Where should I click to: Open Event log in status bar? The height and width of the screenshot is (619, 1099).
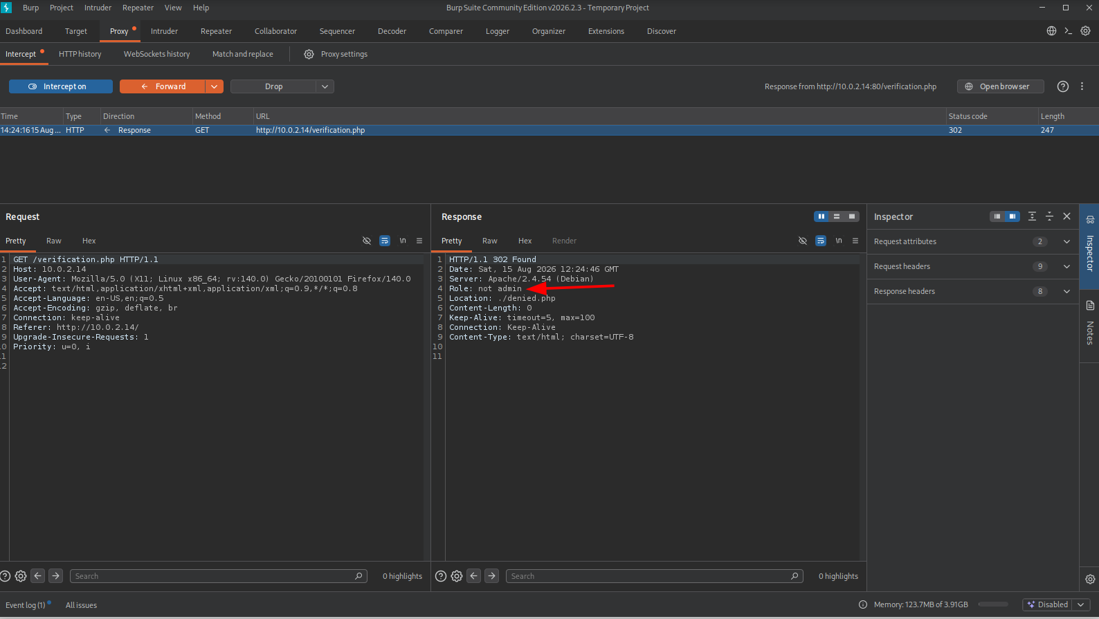(x=26, y=605)
